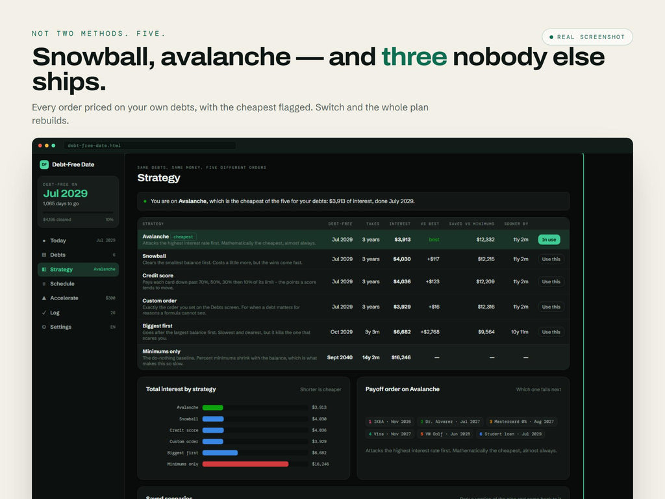Click Use this for Biggest first strategy

coord(551,332)
